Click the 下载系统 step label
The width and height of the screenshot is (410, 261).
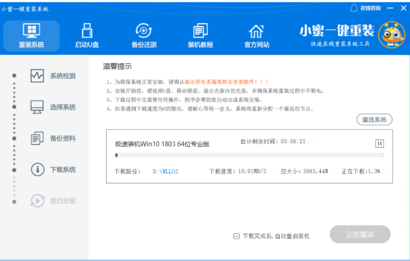[63, 170]
